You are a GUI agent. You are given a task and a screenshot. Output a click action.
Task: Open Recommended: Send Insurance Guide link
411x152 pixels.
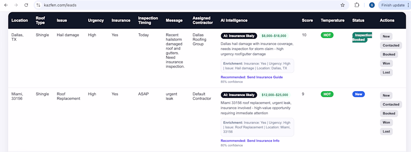click(251, 77)
